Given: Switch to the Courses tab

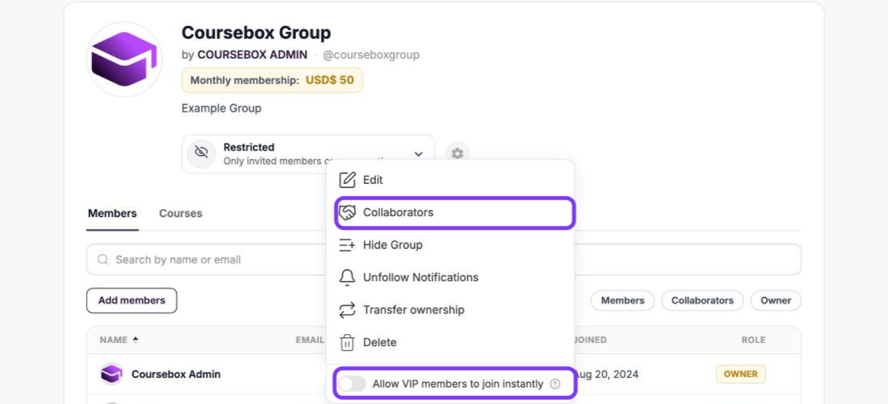Looking at the screenshot, I should [181, 213].
